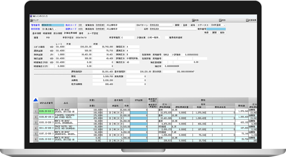286x157 pixels.
Task: Click インボイス価格 外貨 value 216,231.00
Action: point(79,47)
